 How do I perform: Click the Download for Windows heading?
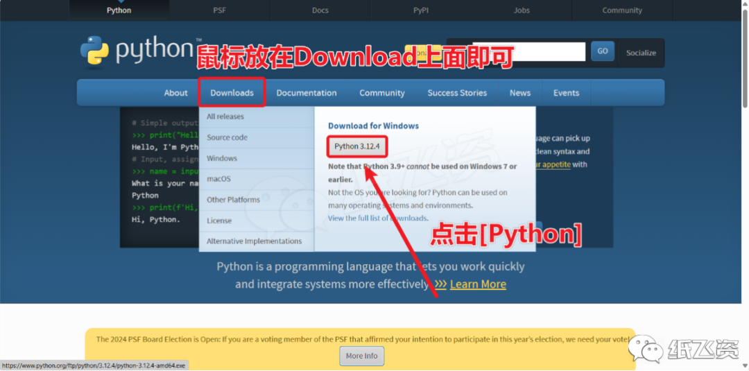click(373, 126)
